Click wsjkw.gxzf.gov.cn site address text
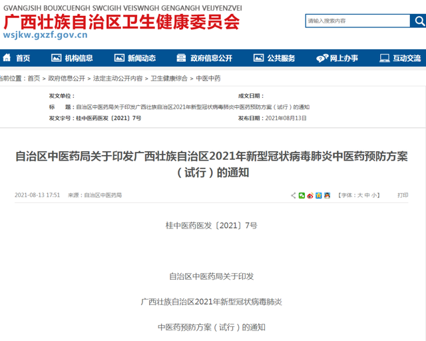The image size is (426, 341). (45, 35)
